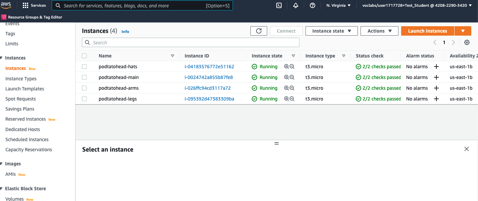Add alarm plus icon for podtatohead-main
478x201 pixels.
click(436, 77)
